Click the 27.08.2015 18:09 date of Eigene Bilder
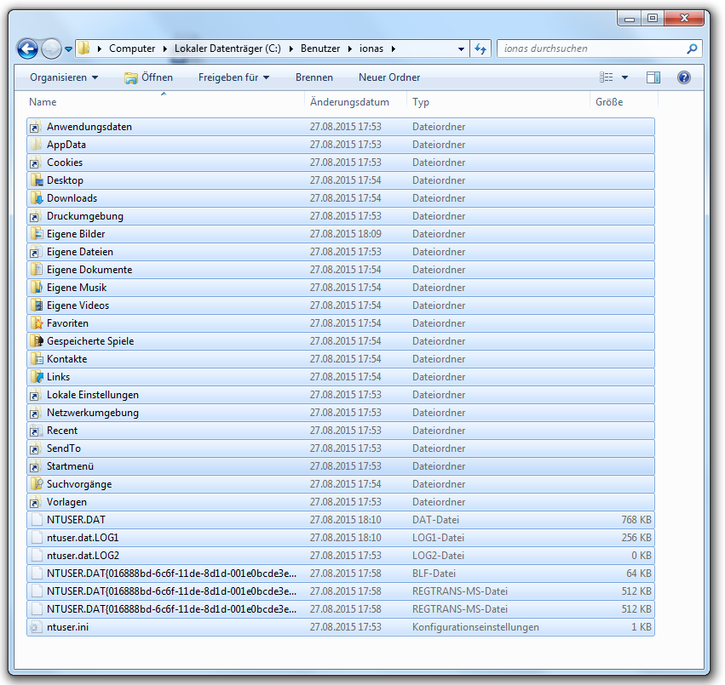Image resolution: width=725 pixels, height=685 pixels. pyautogui.click(x=345, y=234)
